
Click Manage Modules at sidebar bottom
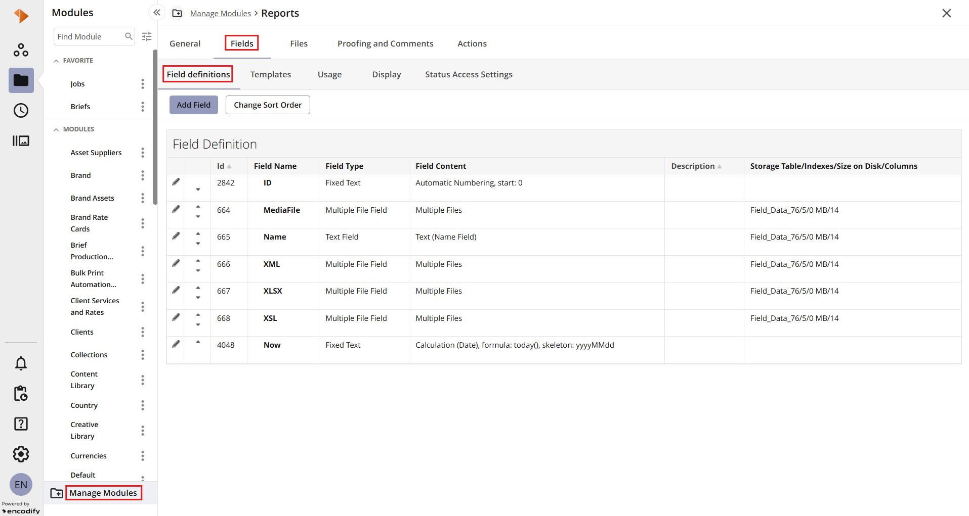click(103, 493)
